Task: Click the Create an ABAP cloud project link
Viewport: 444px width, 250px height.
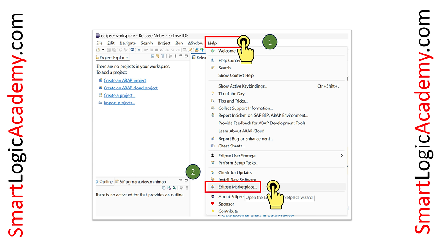Action: [x=130, y=88]
